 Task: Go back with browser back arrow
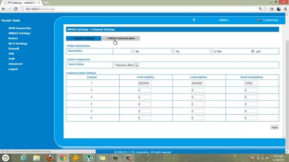[x=4, y=9]
